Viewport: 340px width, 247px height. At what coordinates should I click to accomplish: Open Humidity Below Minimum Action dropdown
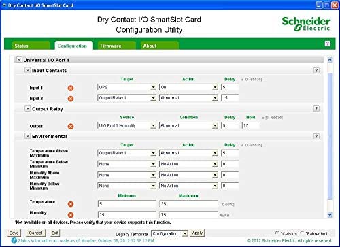click(188, 186)
